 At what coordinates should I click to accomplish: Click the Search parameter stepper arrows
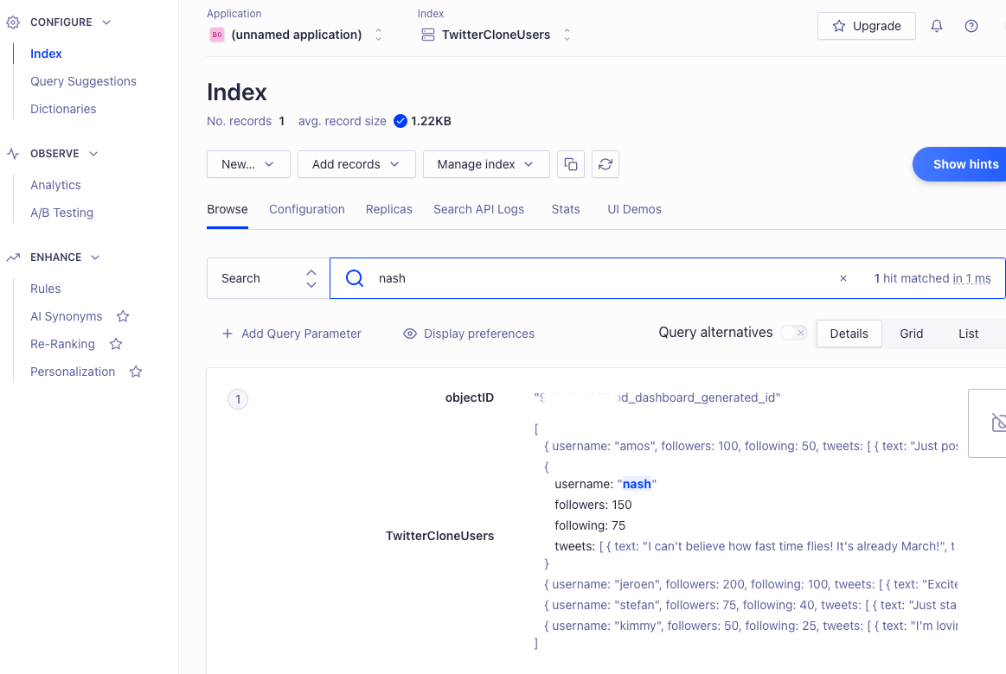click(x=311, y=277)
